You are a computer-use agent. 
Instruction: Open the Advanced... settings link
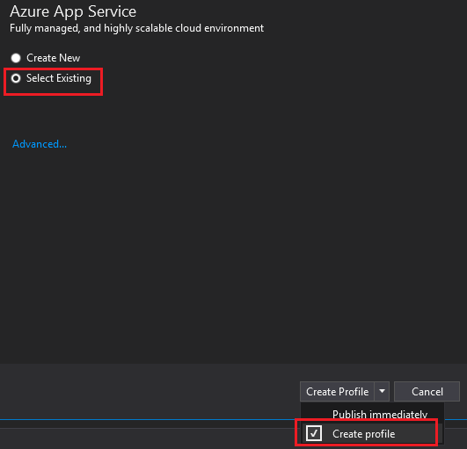tap(40, 144)
